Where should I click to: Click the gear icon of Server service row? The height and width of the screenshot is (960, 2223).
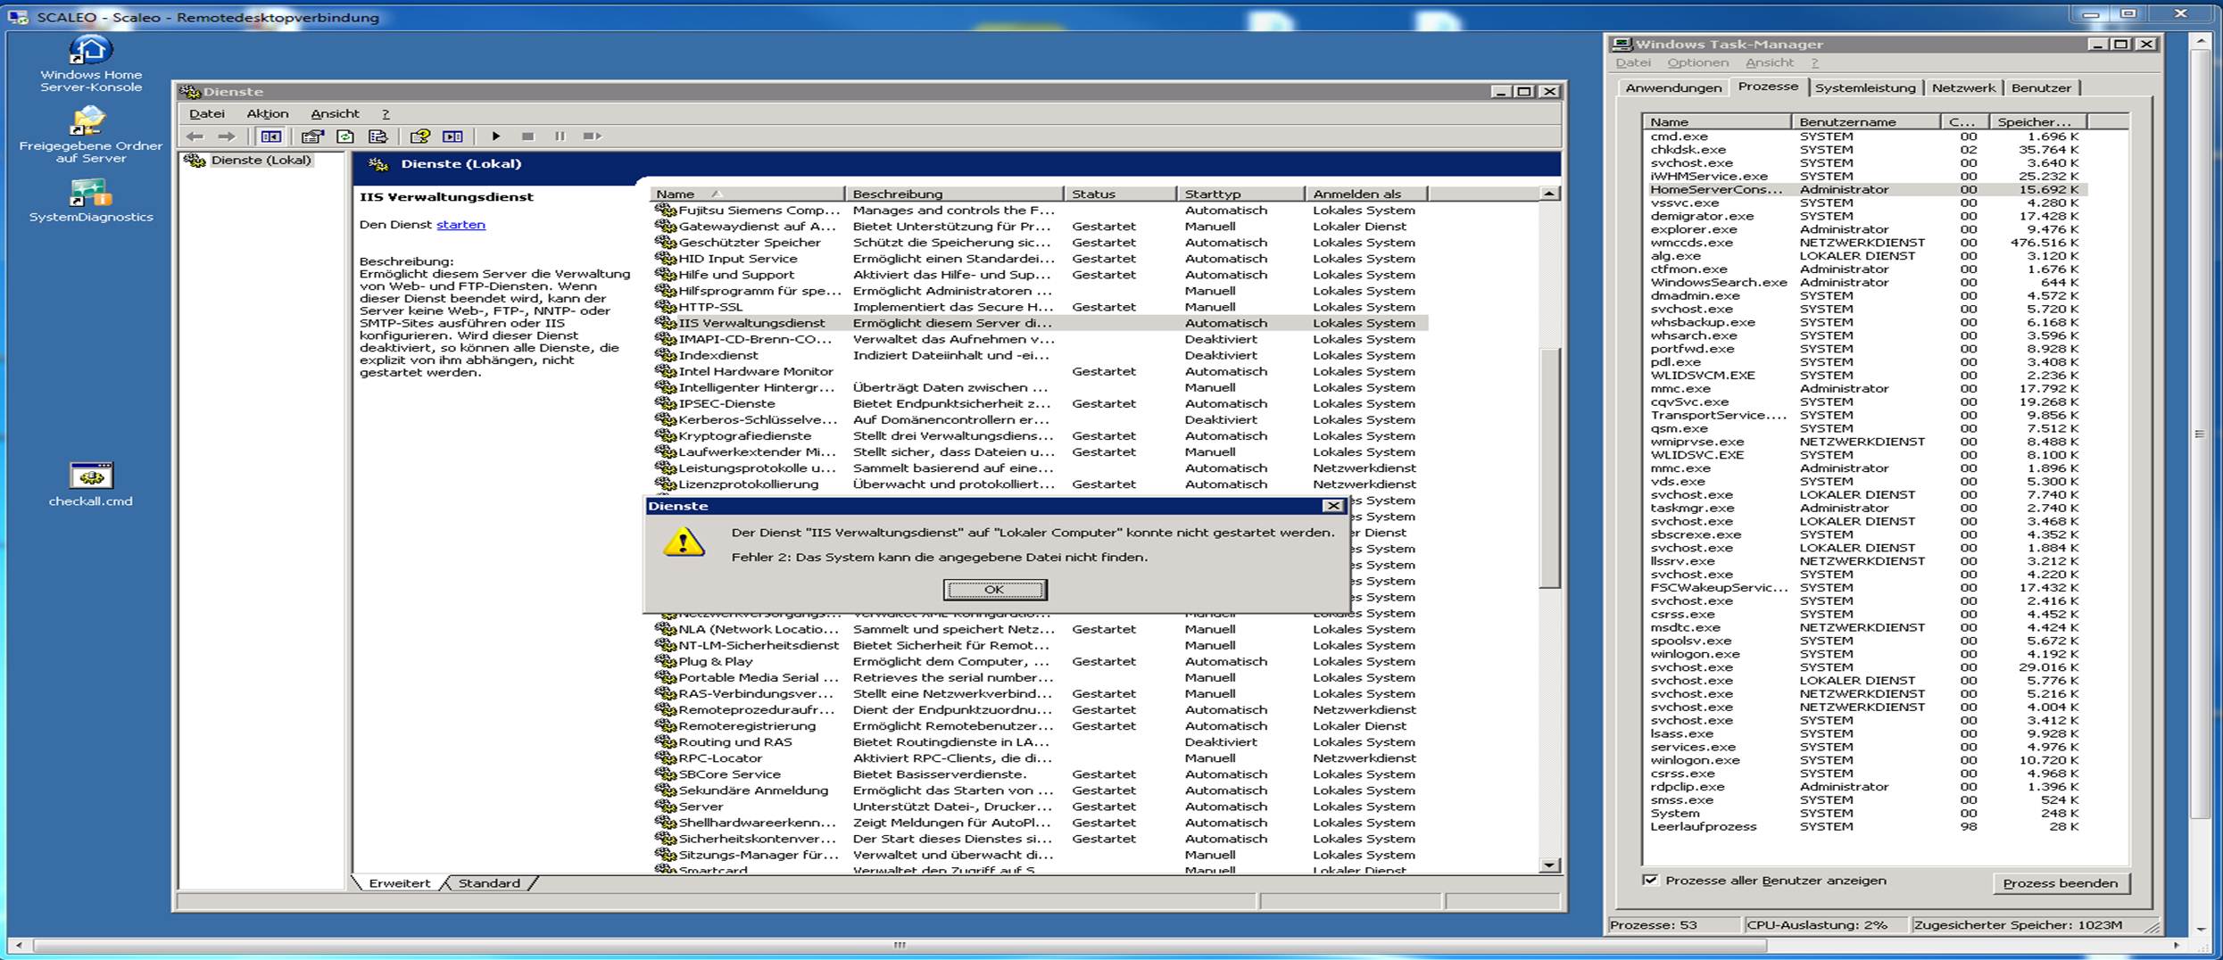pyautogui.click(x=665, y=807)
